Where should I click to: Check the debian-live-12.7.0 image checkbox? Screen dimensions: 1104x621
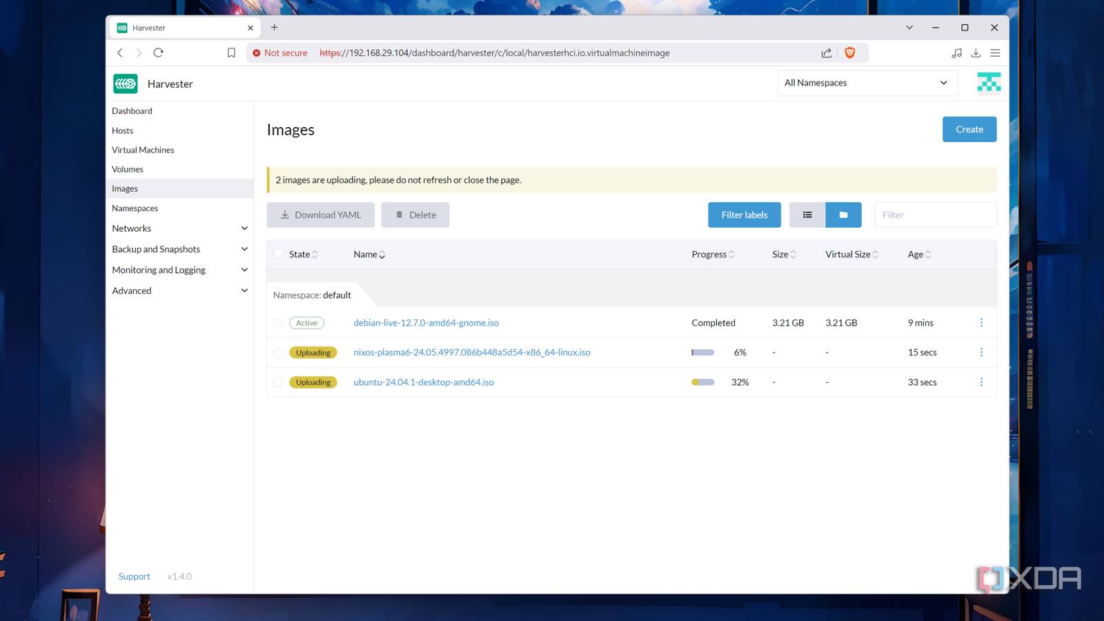(x=278, y=323)
